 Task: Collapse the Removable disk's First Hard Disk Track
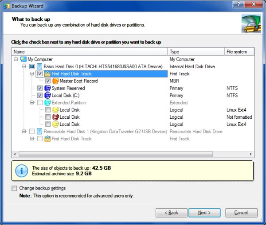tap(32, 139)
